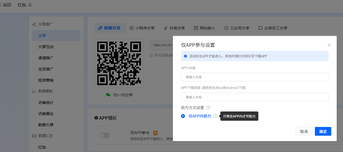Open the 网站嵌入 tab
Viewport: 343px width, 152px height.
[205, 28]
